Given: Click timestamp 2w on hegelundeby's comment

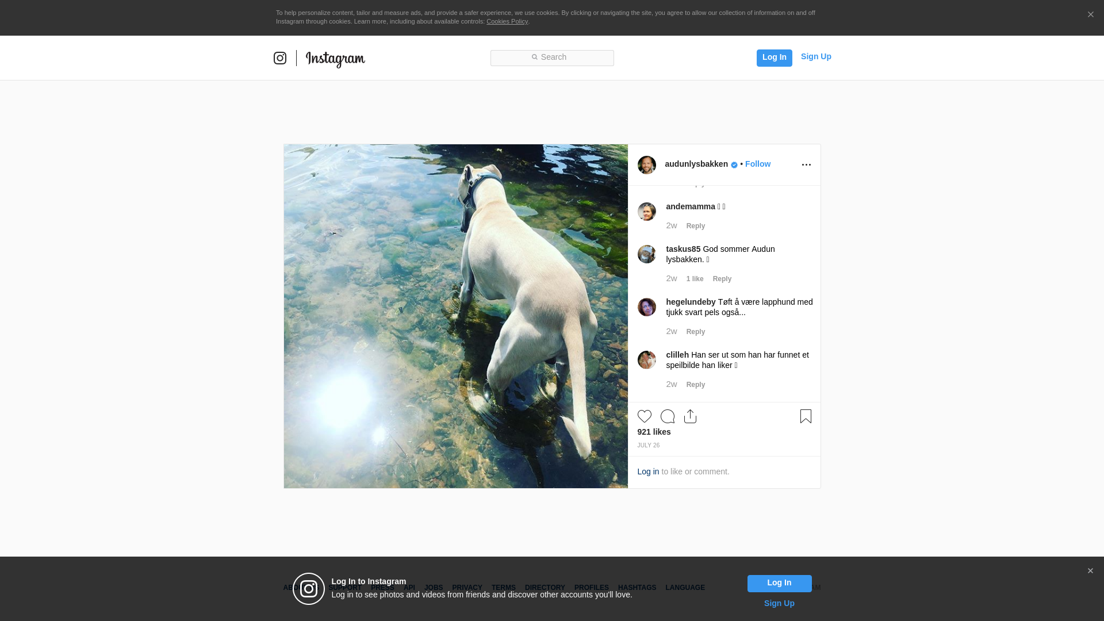Looking at the screenshot, I should pos(672,331).
